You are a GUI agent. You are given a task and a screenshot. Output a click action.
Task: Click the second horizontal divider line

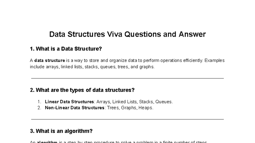coord(127,119)
